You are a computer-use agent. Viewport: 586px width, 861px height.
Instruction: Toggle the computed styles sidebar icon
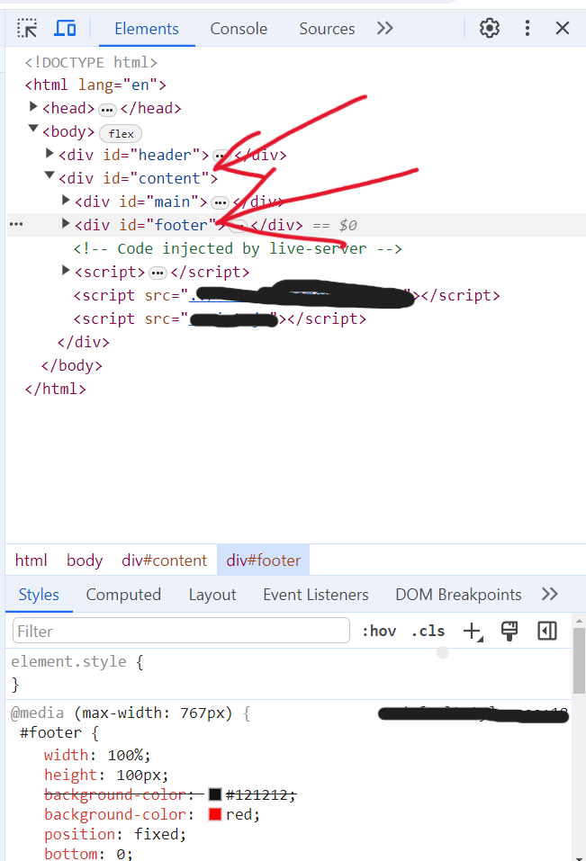click(547, 631)
